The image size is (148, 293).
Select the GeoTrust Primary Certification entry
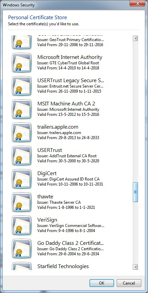(71, 42)
